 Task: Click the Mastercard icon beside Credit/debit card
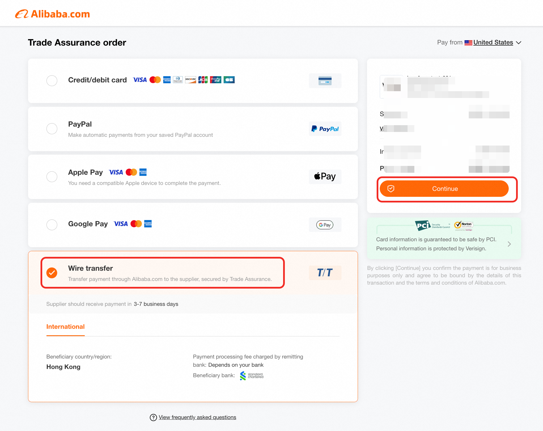(x=155, y=80)
